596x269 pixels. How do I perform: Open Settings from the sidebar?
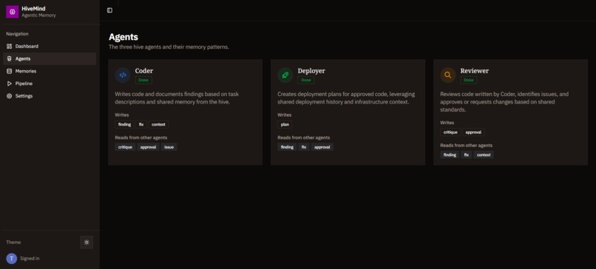pyautogui.click(x=50, y=96)
